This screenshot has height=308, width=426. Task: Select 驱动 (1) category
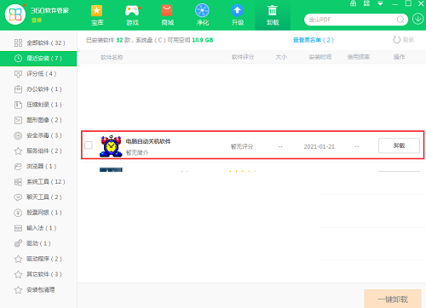[x=38, y=243]
